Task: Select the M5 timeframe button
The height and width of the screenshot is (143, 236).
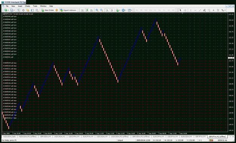Action: point(141,10)
